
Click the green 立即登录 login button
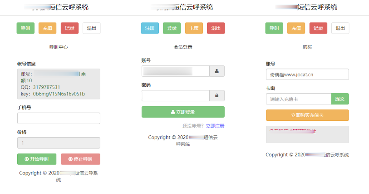(x=183, y=112)
